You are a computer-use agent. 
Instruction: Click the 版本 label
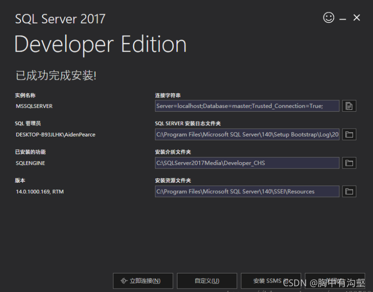[x=20, y=181]
